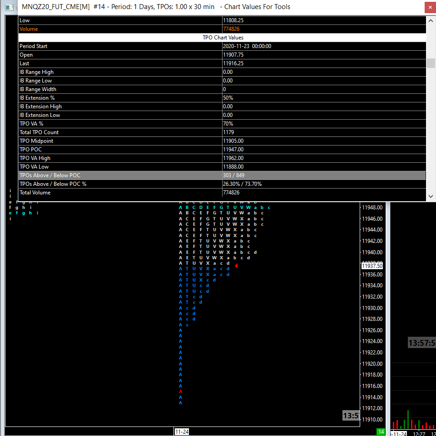436x436 pixels.
Task: Select the IB Range High row
Action: point(222,72)
